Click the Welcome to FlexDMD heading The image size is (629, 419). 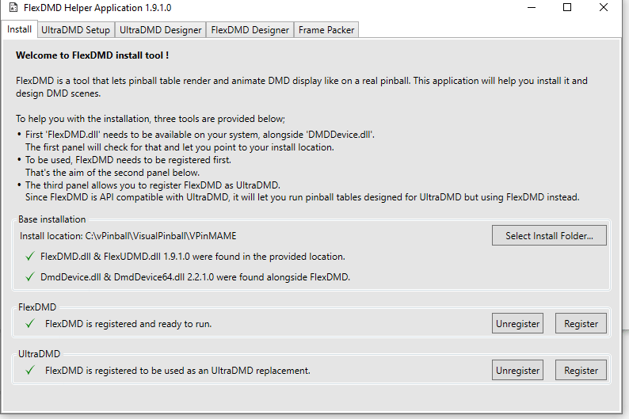point(92,55)
